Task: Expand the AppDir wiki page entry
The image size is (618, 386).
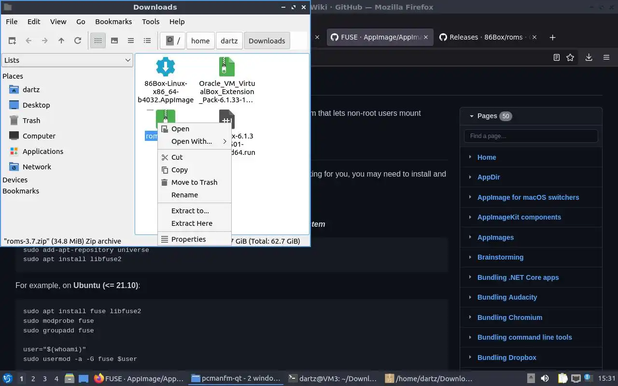Action: coord(470,177)
